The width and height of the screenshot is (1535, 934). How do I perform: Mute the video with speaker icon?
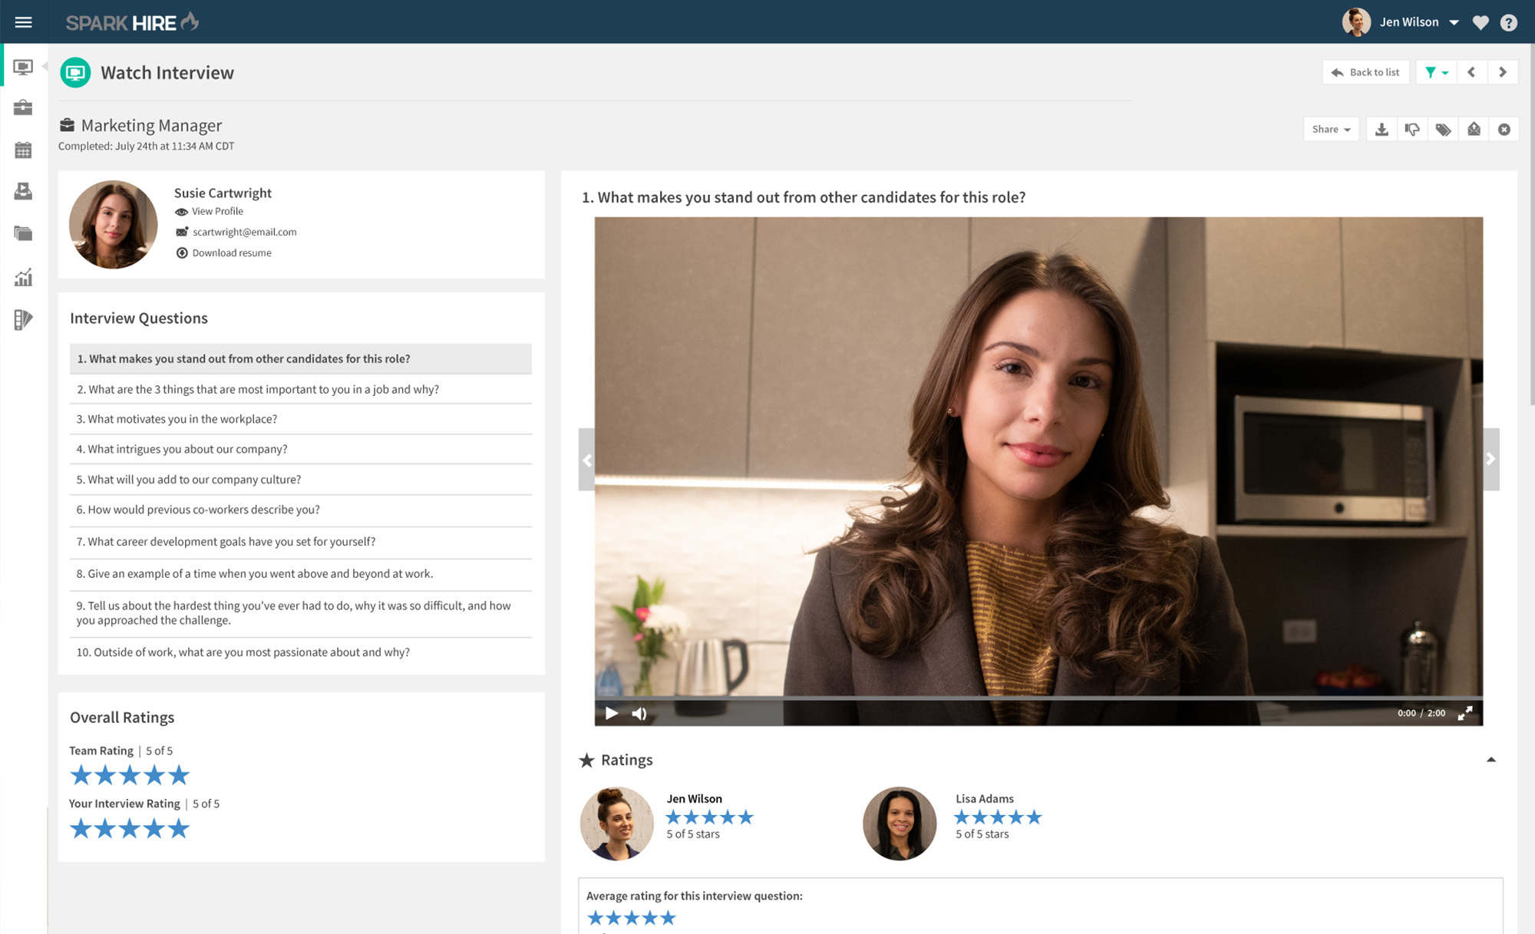(639, 714)
